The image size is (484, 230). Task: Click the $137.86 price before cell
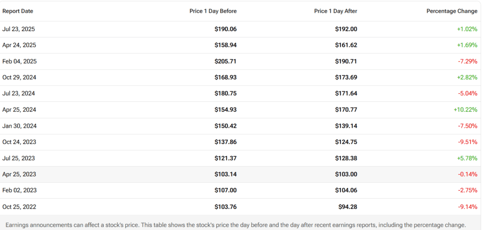[x=225, y=142]
